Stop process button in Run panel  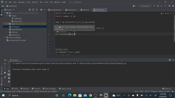tap(5, 68)
